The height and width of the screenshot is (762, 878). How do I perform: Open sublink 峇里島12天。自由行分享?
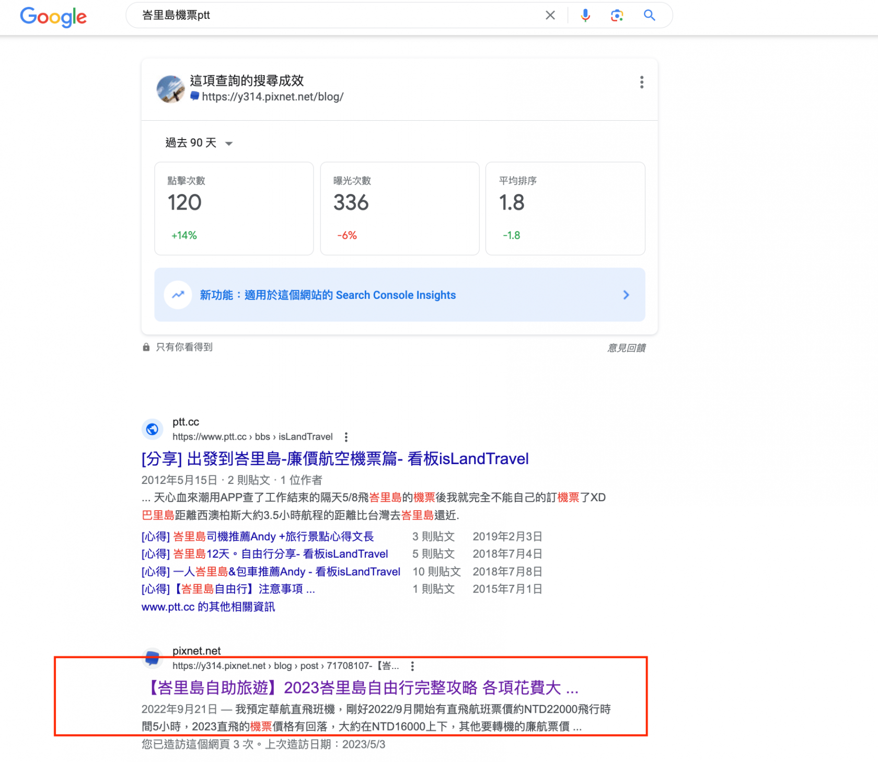pyautogui.click(x=265, y=554)
